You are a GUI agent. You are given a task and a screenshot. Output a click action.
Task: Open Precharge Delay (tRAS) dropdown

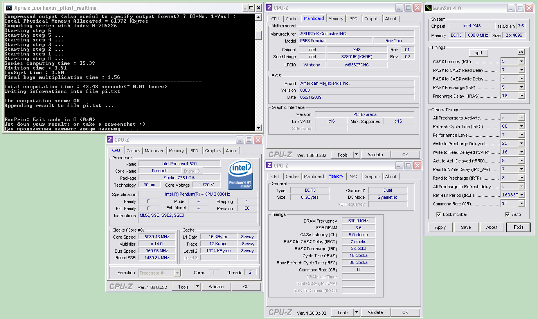522,96
